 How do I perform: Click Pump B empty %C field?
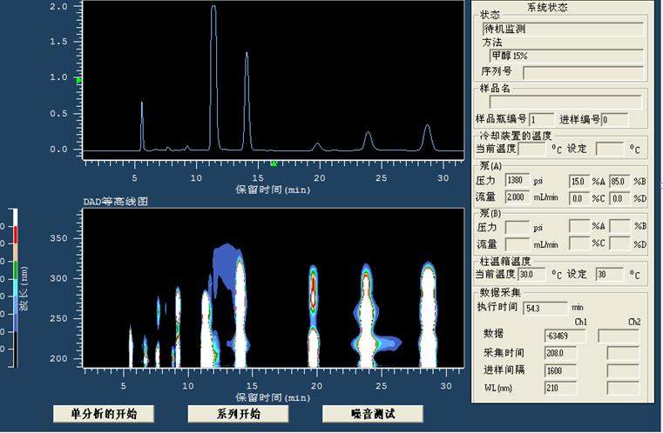point(578,243)
